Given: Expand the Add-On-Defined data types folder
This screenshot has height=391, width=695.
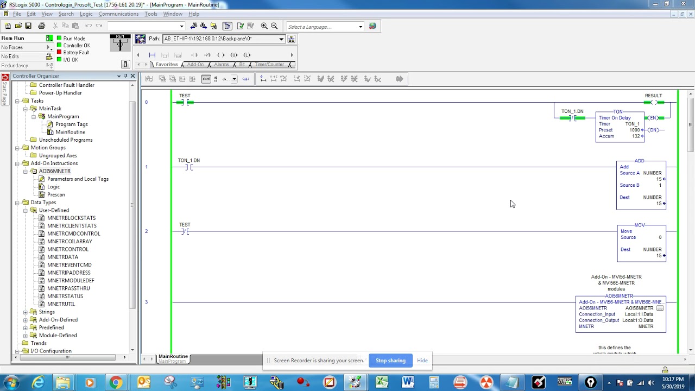Looking at the screenshot, I should pyautogui.click(x=26, y=320).
